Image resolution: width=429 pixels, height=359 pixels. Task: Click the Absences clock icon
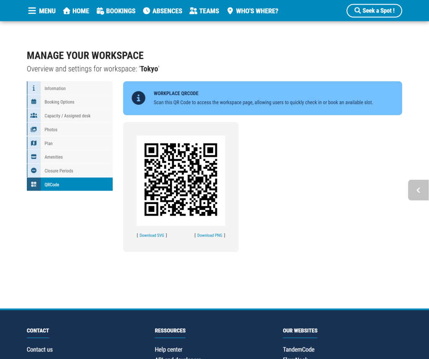click(x=147, y=10)
